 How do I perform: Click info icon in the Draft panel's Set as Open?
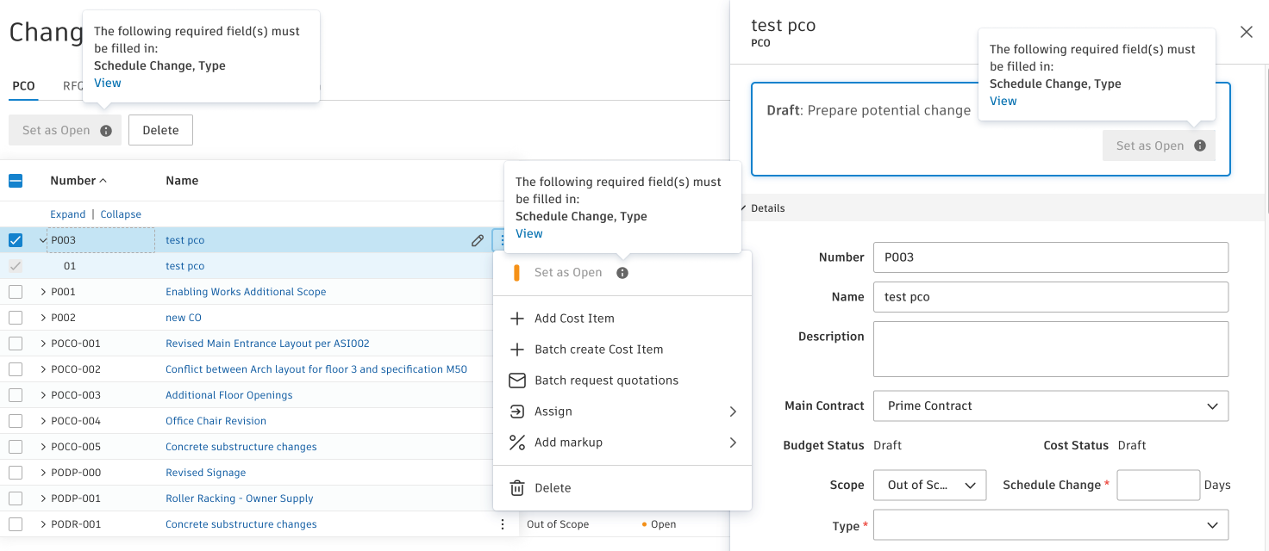1200,146
